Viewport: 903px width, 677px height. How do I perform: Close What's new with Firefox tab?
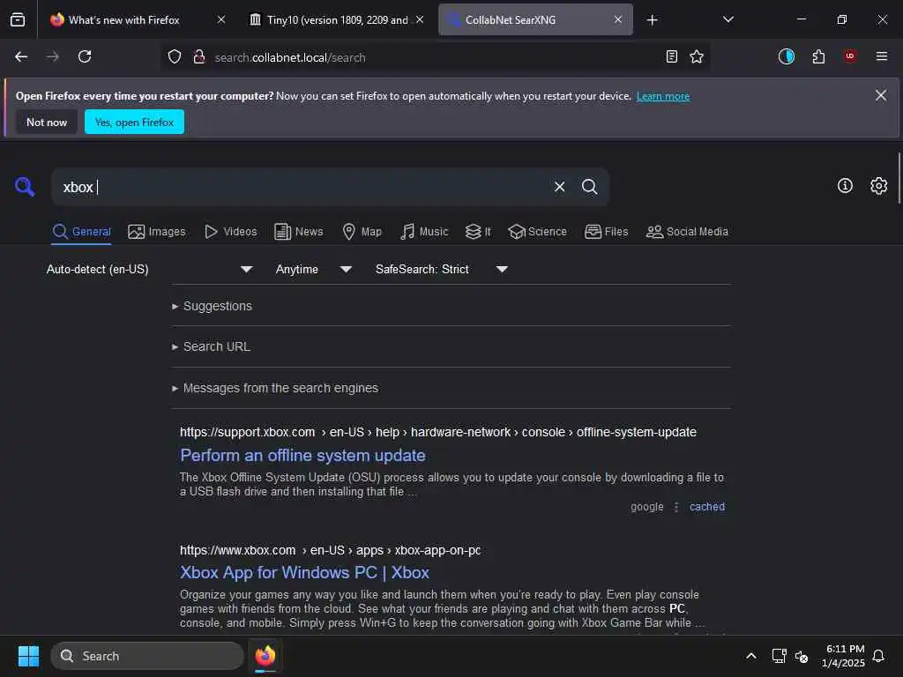[x=221, y=19]
